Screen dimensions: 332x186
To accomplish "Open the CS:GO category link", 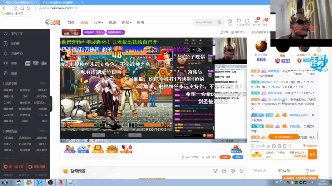I will pos(7,103).
